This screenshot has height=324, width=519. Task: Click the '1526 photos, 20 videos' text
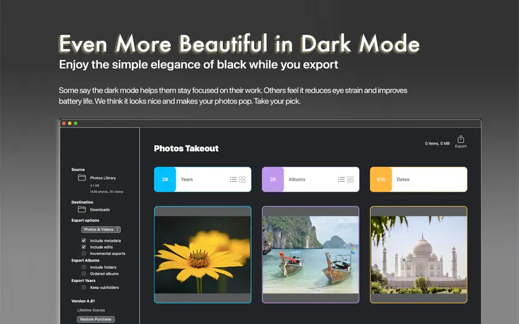tap(106, 192)
